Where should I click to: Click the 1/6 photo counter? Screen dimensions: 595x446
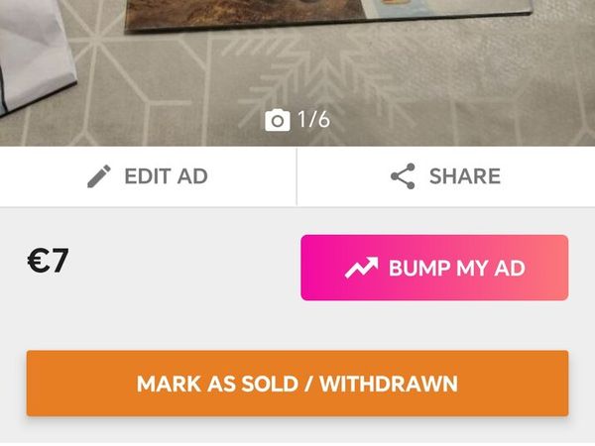pos(313,120)
